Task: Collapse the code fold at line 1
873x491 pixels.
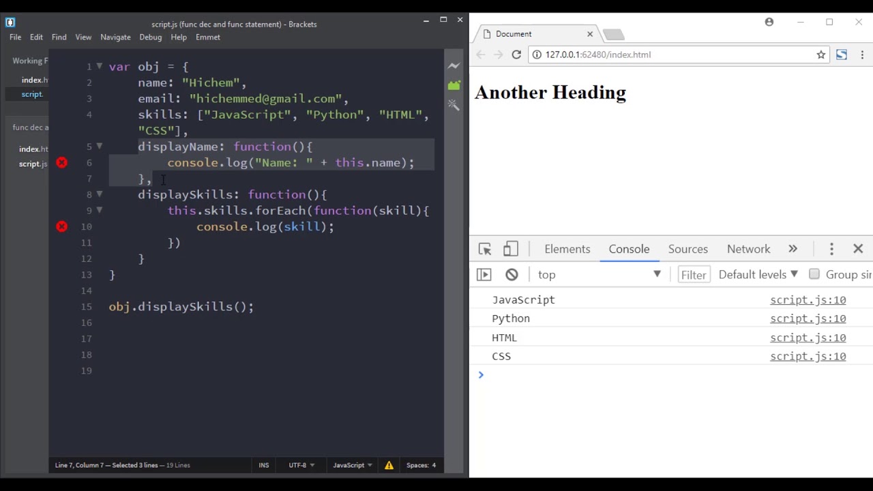Action: (x=99, y=66)
